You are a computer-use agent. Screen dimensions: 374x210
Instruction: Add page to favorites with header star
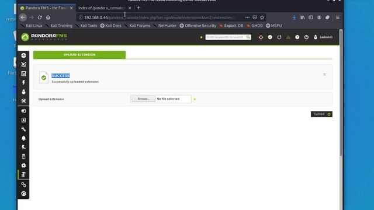[x=201, y=37]
